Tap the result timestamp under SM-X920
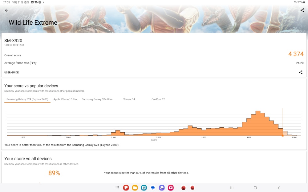 coord(14,45)
